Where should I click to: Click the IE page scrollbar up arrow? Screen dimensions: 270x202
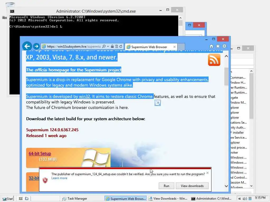click(226, 56)
